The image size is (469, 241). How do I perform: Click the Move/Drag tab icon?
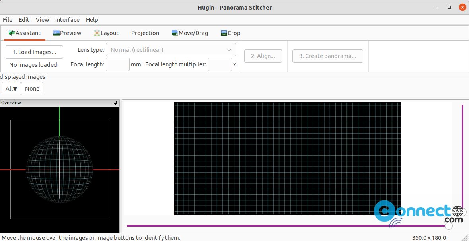pyautogui.click(x=175, y=33)
